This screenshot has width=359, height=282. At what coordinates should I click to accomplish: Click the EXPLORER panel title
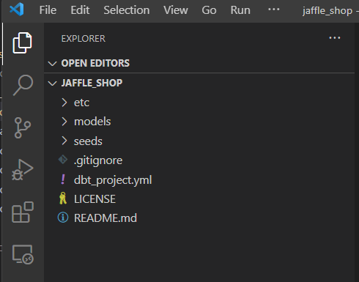coord(84,39)
